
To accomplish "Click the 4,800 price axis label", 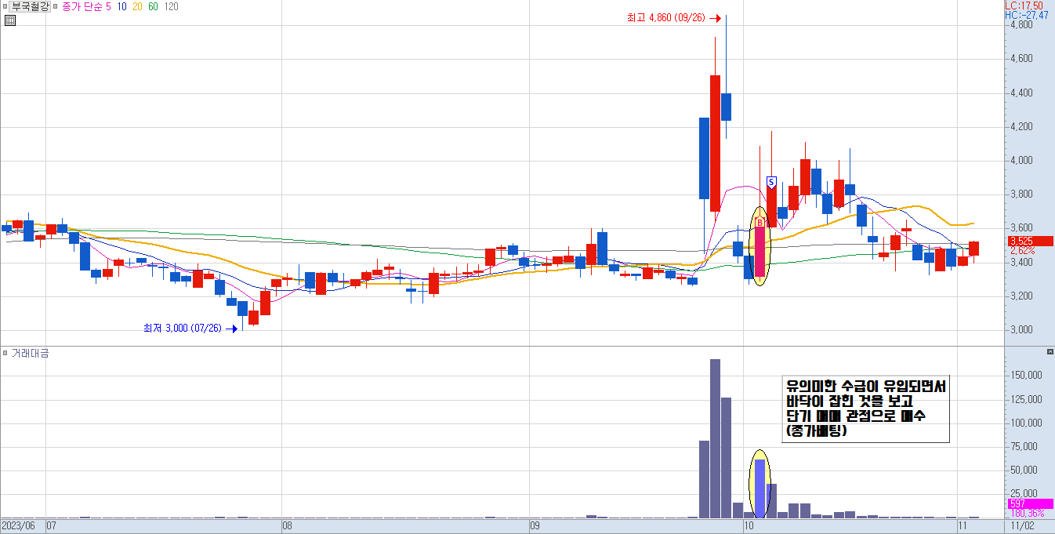I will click(1021, 25).
